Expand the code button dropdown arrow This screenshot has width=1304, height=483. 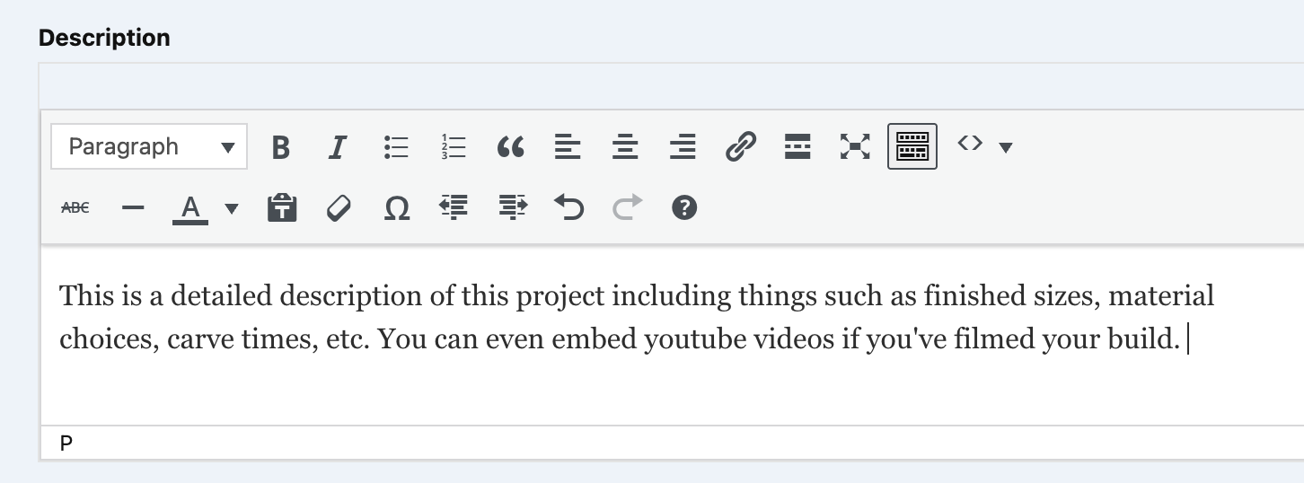(x=1006, y=147)
